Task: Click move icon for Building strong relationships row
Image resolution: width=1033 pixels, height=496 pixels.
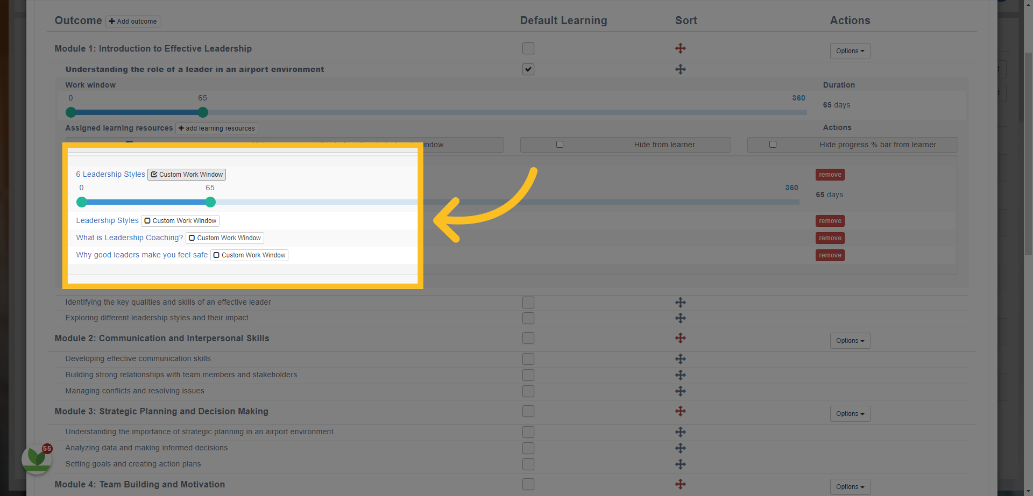Action: point(680,375)
